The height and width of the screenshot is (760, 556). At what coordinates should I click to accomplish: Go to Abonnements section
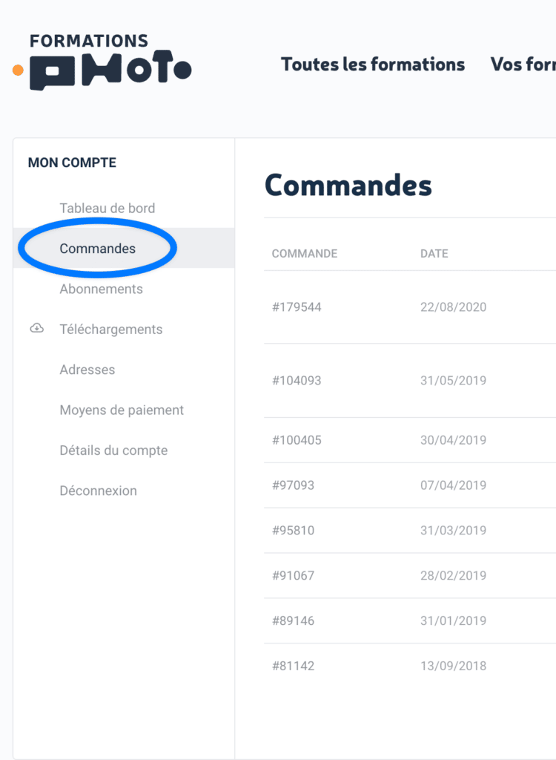pos(102,289)
